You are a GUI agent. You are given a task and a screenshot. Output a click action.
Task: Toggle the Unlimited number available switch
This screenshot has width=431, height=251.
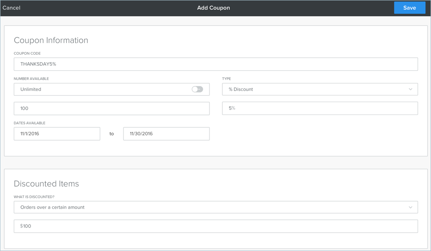click(x=197, y=89)
